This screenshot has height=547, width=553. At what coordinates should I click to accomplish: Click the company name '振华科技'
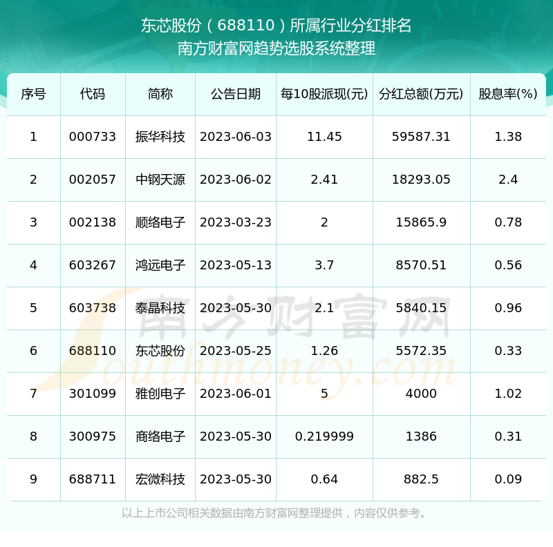[160, 137]
